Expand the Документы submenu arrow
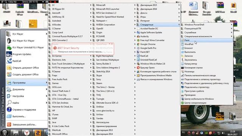 coord(46,89)
